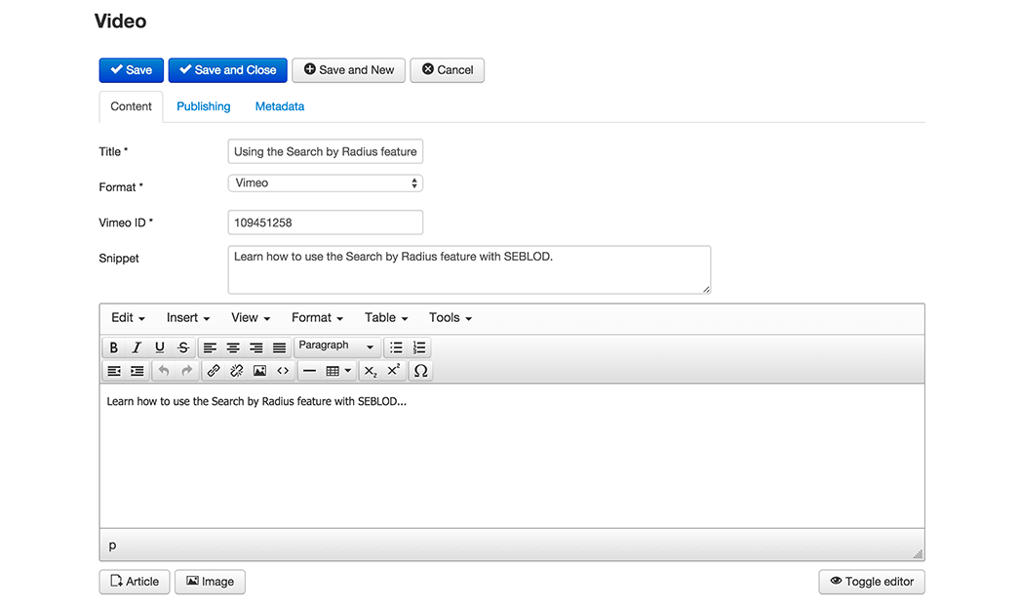Viewport: 1020px width, 609px height.
Task: Open the Paragraph format dropdown
Action: (336, 345)
